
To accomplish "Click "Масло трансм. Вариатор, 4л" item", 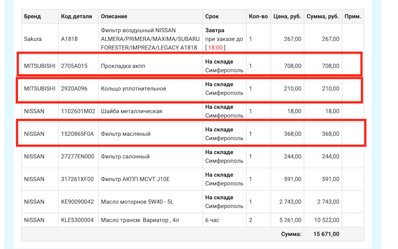I will click(x=139, y=220).
